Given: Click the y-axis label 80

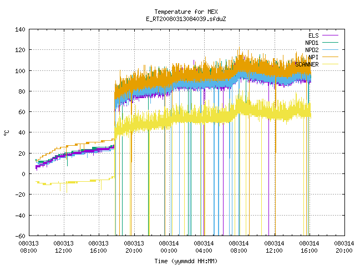Looking at the screenshot, I should click(22, 91).
